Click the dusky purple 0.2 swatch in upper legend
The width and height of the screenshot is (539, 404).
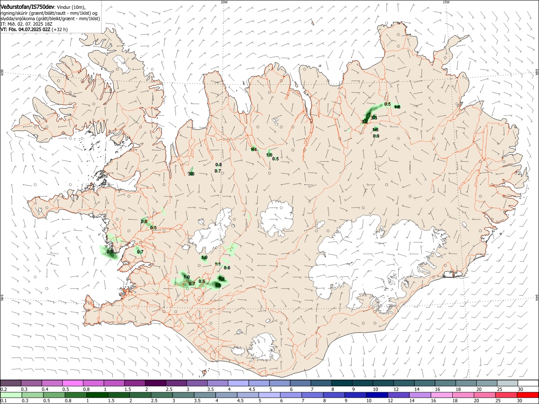tap(11, 383)
